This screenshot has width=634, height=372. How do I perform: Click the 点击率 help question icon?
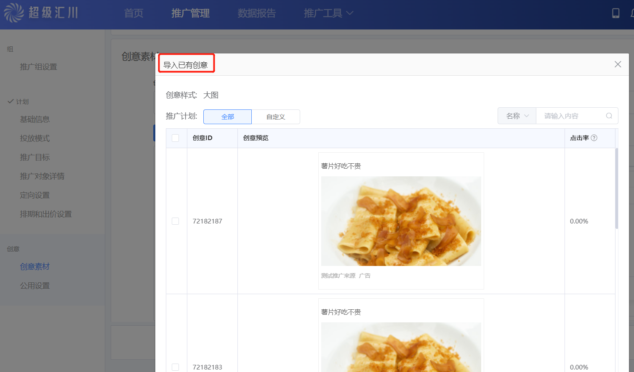click(x=594, y=138)
